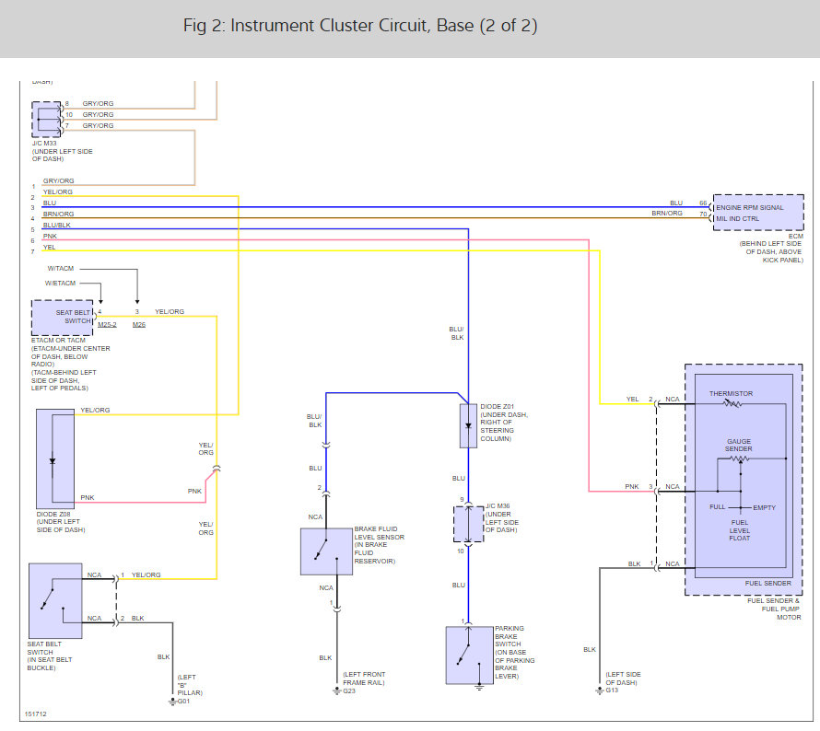
Task: Click the parking brake switch ground symbol
Action: 479,688
